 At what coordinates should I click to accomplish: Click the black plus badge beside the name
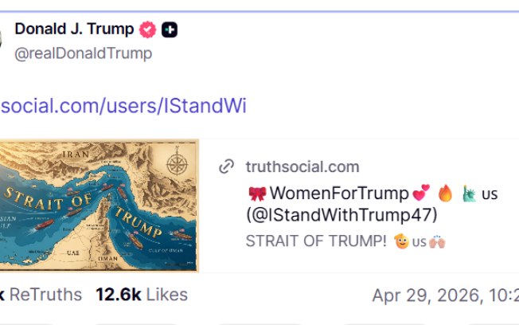click(170, 30)
